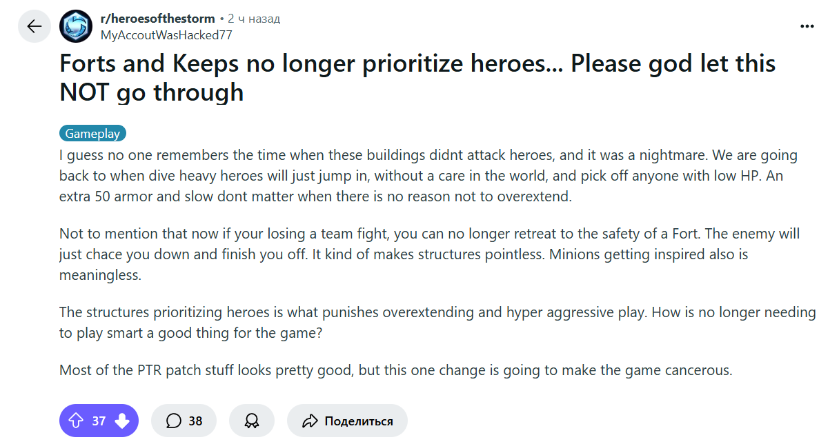Image resolution: width=839 pixels, height=444 pixels.
Task: Filter by the Gameplay flair tag
Action: [93, 134]
